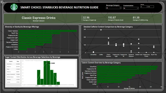Select the Tazo Tea bar in Caloric chart

click(116, 75)
